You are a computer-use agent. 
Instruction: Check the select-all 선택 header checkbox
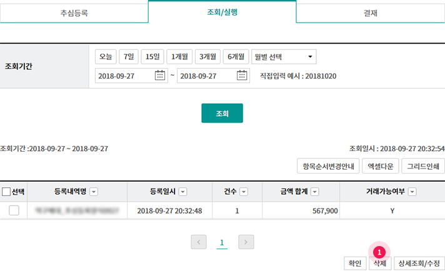click(6, 192)
